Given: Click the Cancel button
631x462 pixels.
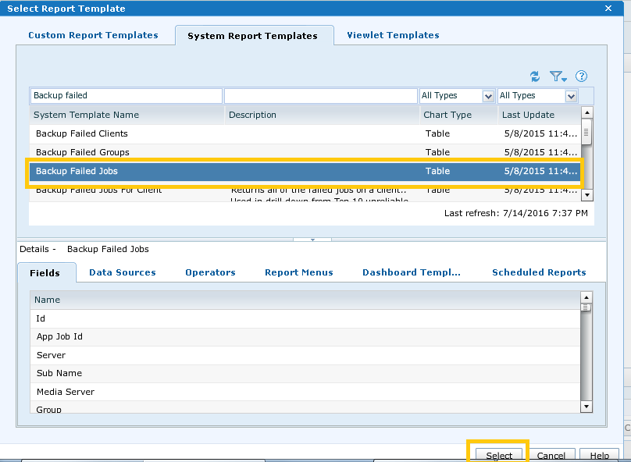Looking at the screenshot, I should coord(551,456).
